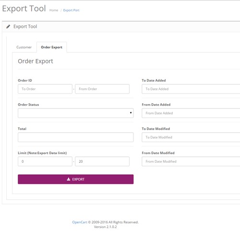
Task: Open the OpenCart footer link
Action: tap(80, 222)
